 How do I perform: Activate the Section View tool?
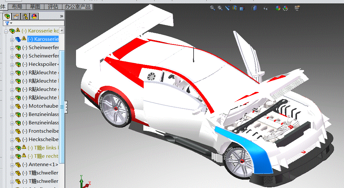tap(235, 8)
